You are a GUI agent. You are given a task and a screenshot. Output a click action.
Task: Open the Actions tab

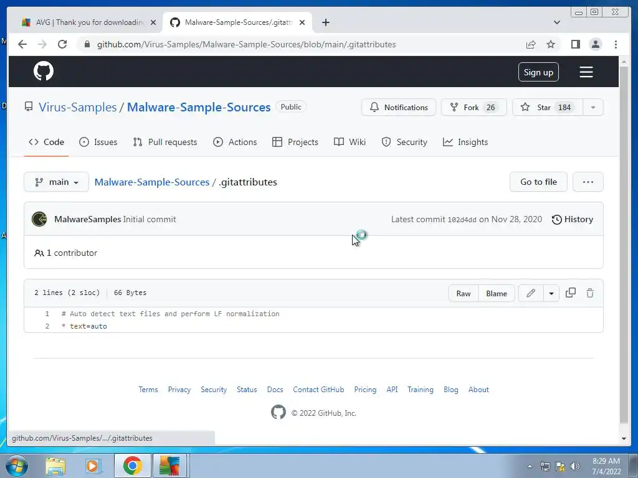point(235,142)
